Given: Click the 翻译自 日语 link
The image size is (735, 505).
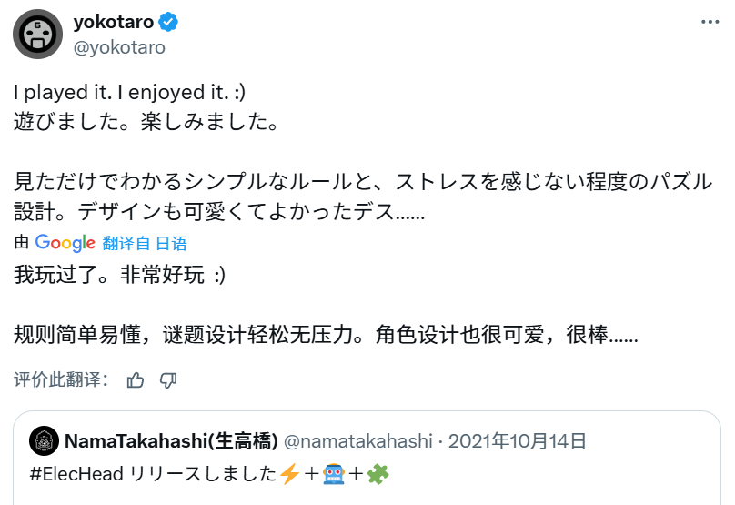Looking at the screenshot, I should (x=145, y=243).
